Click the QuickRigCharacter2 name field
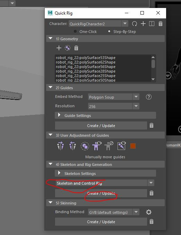Image resolution: width=181 pixels, height=235 pixels. tap(95, 24)
